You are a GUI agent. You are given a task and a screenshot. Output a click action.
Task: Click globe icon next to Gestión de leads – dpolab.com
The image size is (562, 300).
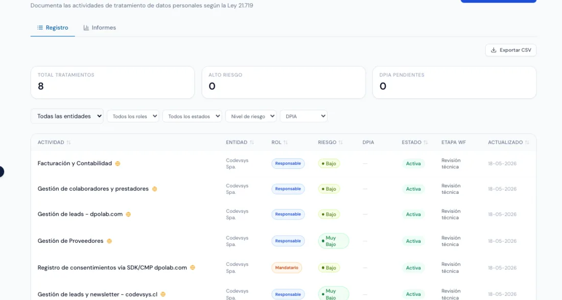pos(128,214)
